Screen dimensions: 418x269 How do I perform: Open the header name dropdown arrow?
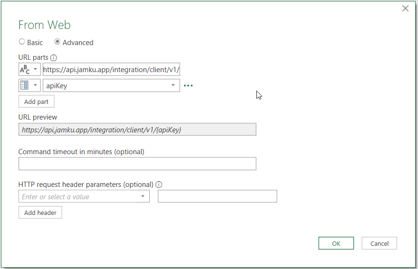(143, 196)
